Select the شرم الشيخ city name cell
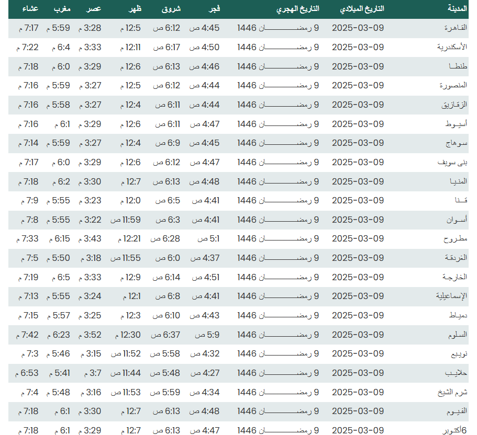The height and width of the screenshot is (435, 477). (x=452, y=393)
